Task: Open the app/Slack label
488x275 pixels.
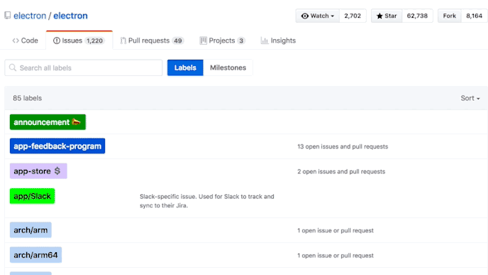Action: (33, 196)
